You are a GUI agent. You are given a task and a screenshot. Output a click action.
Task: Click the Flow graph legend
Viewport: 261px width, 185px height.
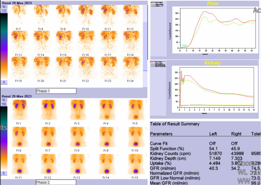(x=158, y=4)
